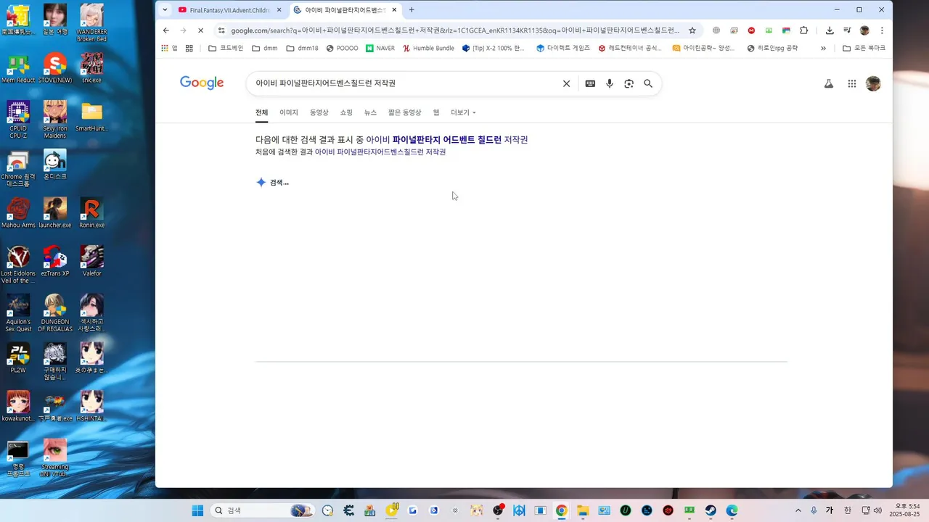The width and height of the screenshot is (929, 522).
Task: Open Chrome extensions puzzle icon
Action: pos(804,30)
